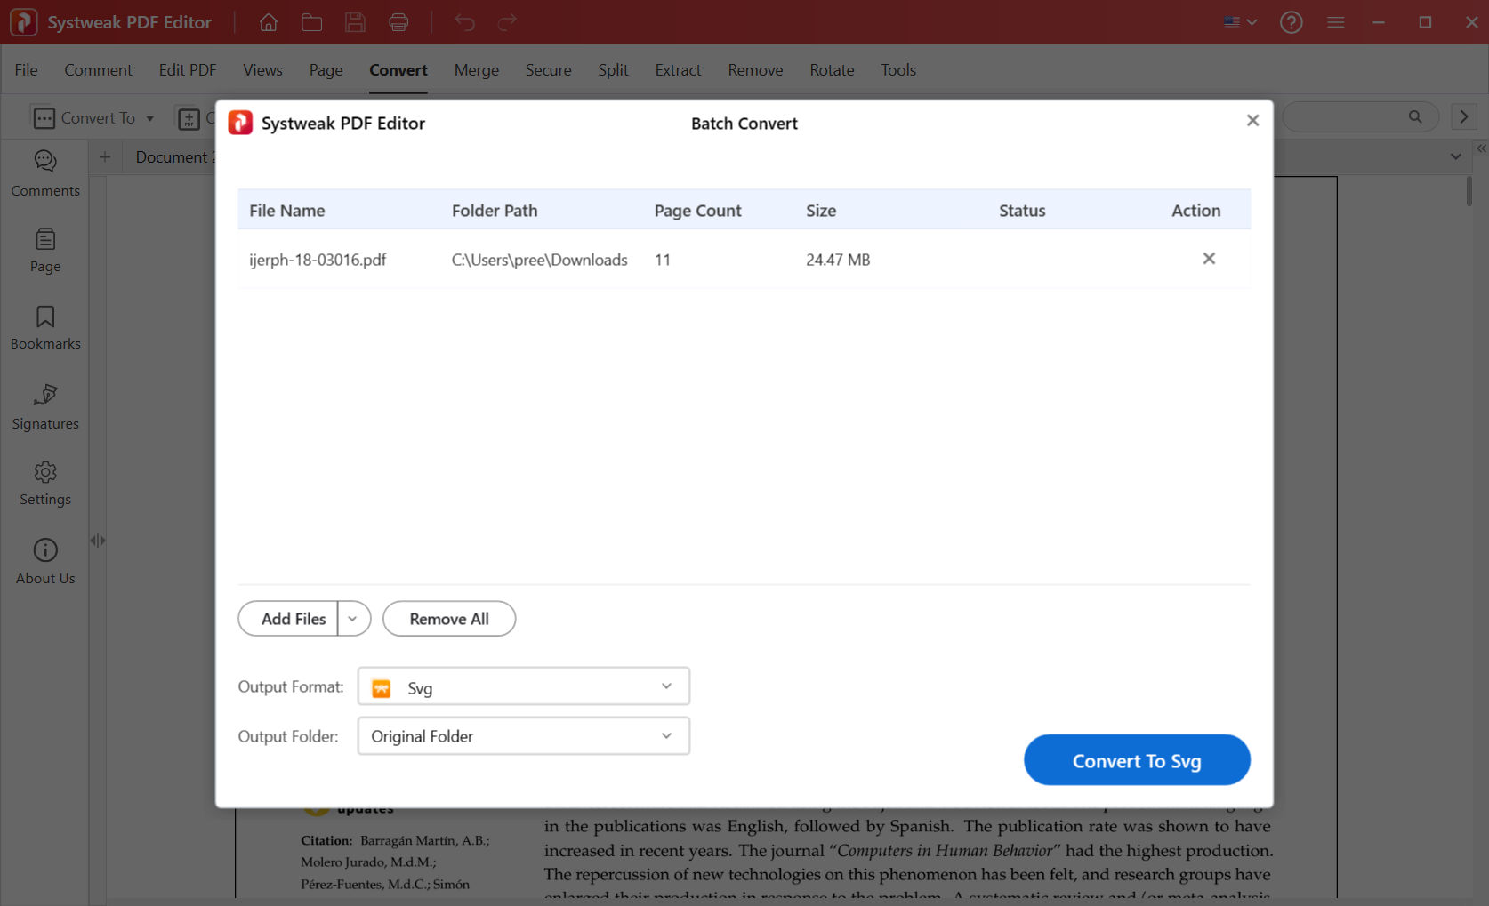The width and height of the screenshot is (1489, 906).
Task: Open the Comments sidebar panel
Action: 45,173
